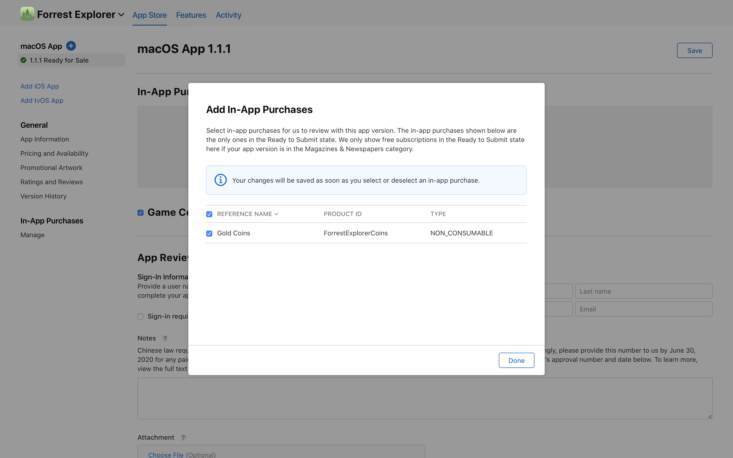Toggle the select-all Reference Name checkbox

pyautogui.click(x=209, y=214)
